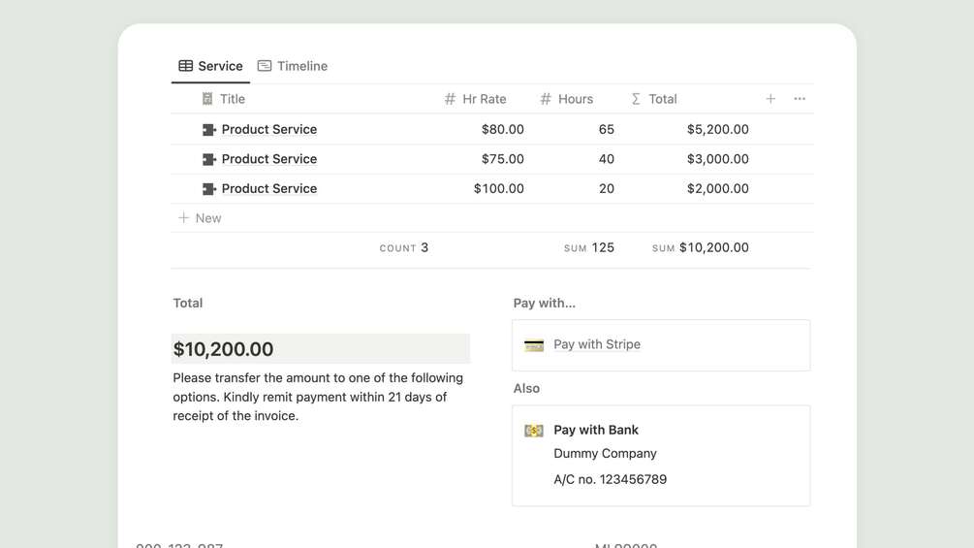Click the $10,200.00 total amount field
Screen dimensions: 974x548
[320, 349]
